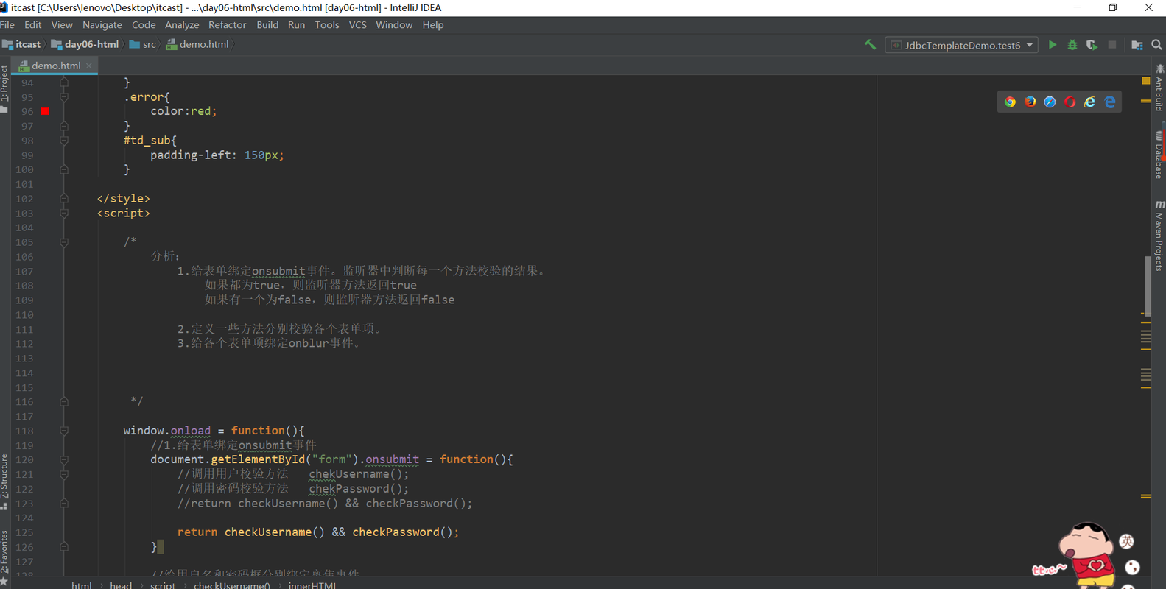Open the Refactor menu
1166x589 pixels.
point(227,25)
